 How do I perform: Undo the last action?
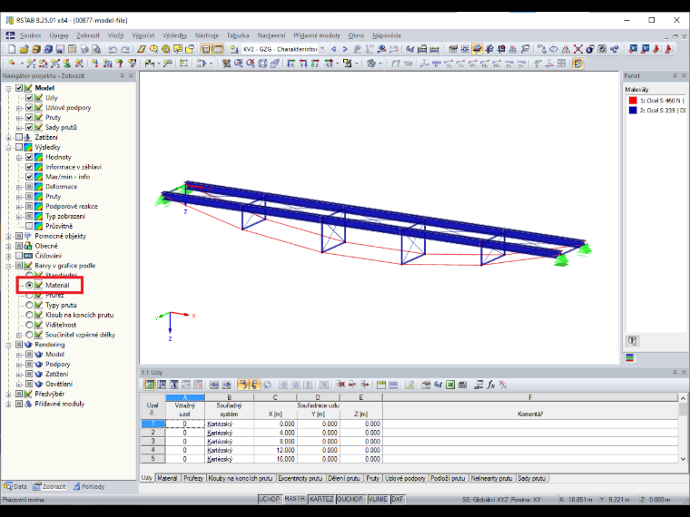click(113, 49)
